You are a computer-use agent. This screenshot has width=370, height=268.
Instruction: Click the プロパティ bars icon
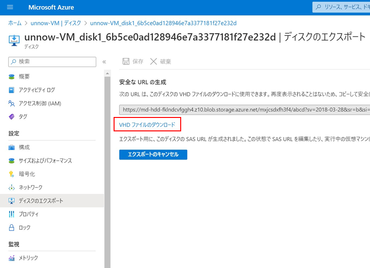pos(12,214)
